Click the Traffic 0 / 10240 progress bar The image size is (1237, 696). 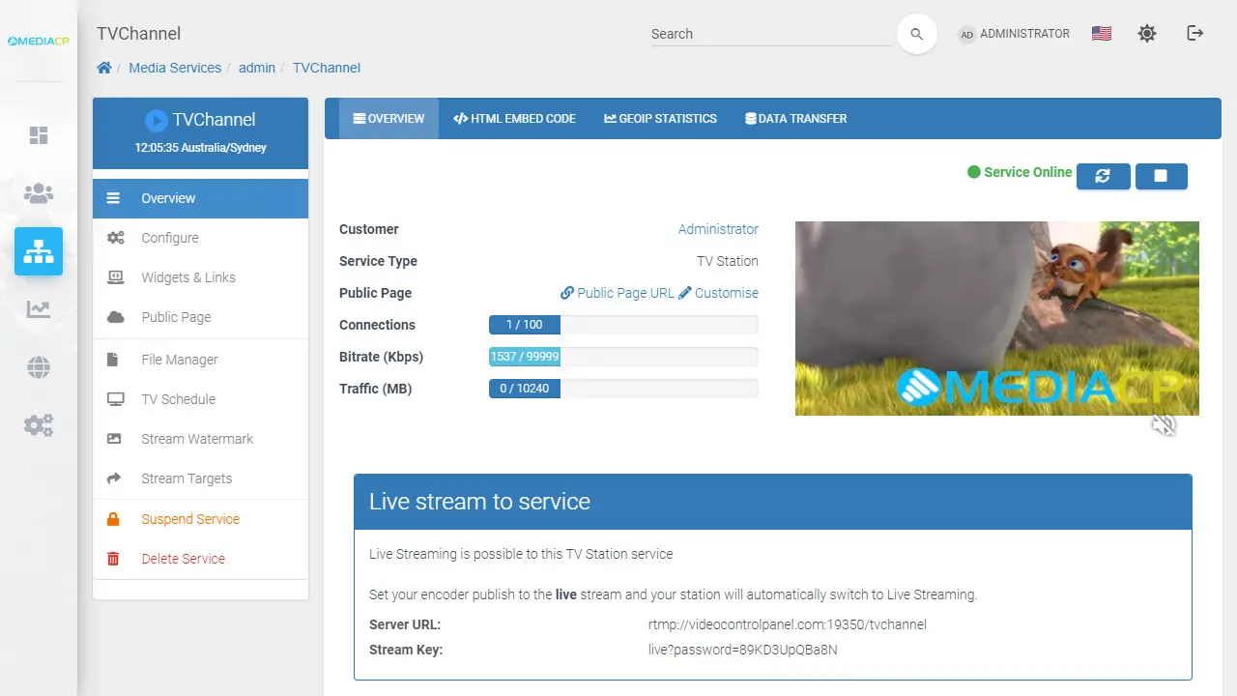(x=623, y=389)
